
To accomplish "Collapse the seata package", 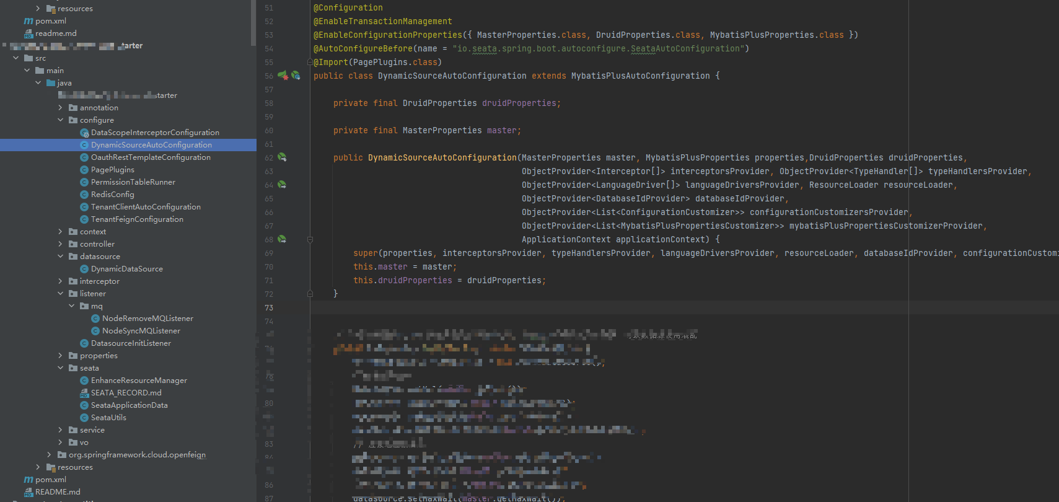I will pos(60,368).
